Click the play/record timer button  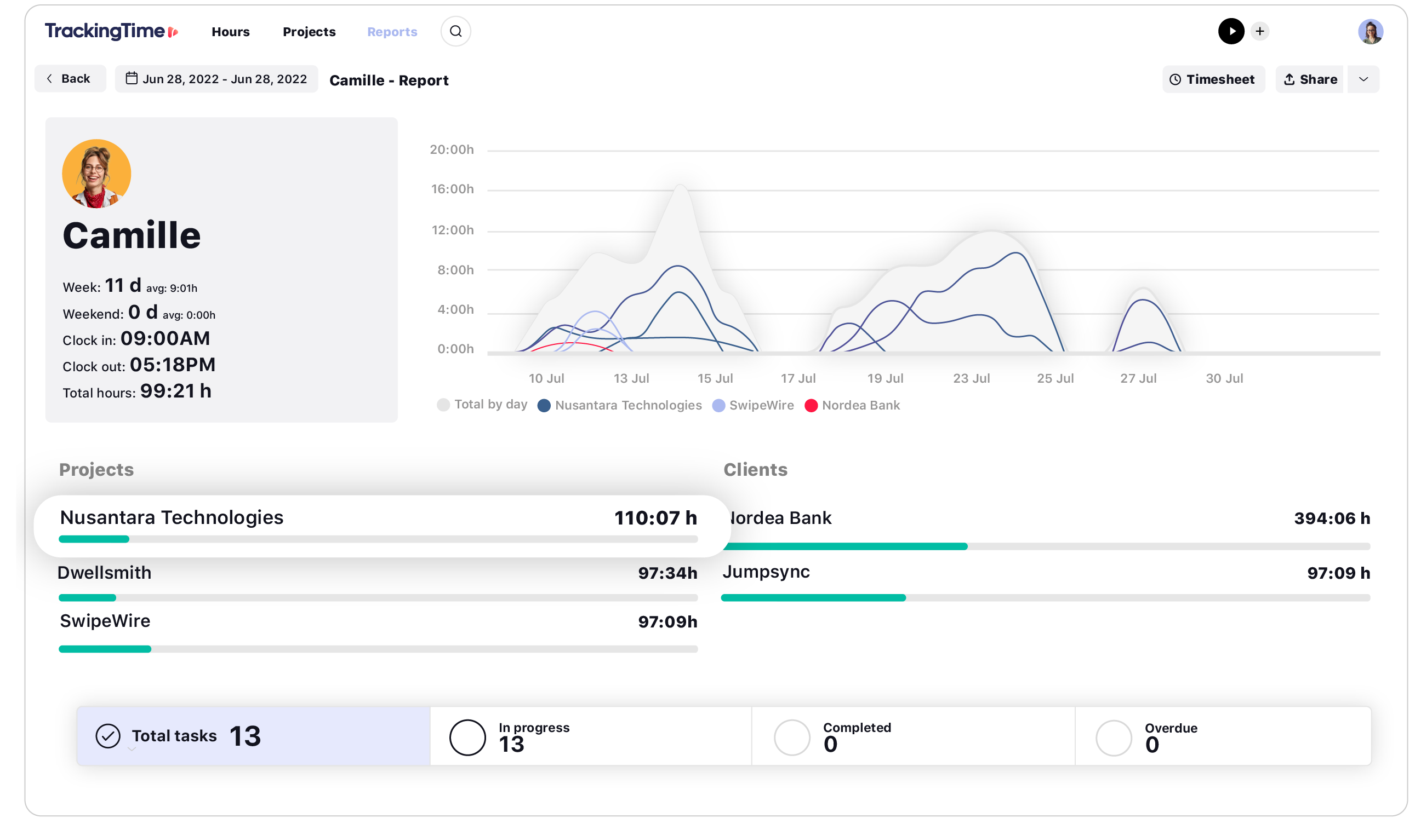pos(1230,31)
